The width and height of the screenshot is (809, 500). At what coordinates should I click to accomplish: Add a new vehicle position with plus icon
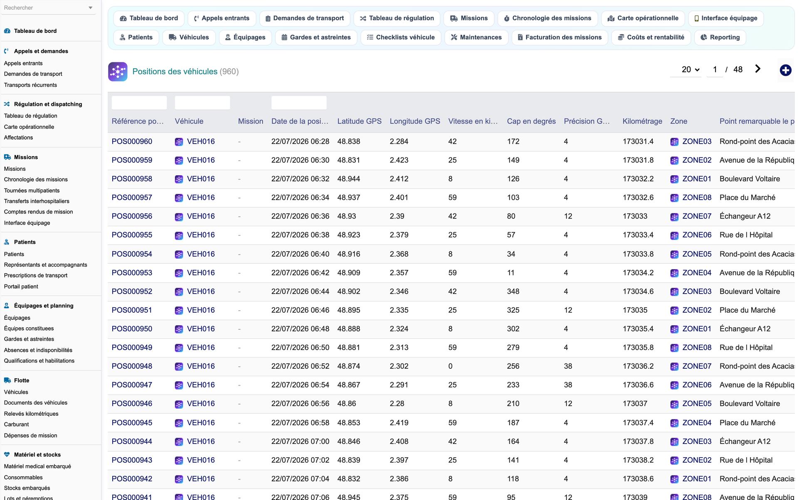pos(785,70)
